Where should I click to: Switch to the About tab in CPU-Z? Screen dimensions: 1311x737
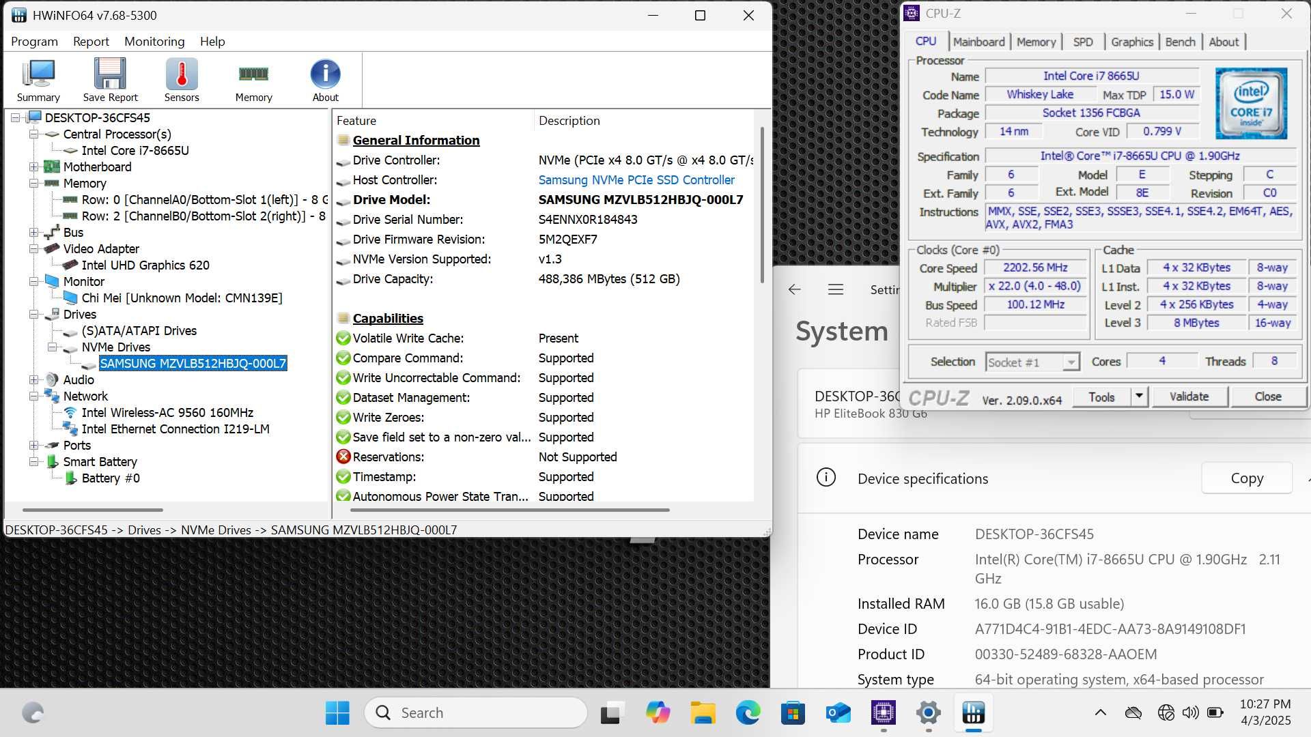[1224, 42]
